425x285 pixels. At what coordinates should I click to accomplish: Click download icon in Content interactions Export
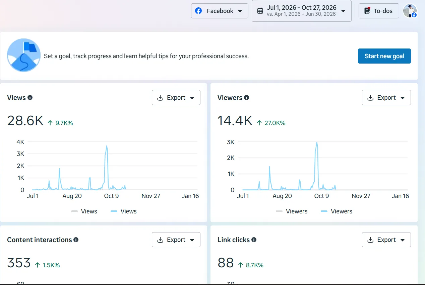(161, 240)
